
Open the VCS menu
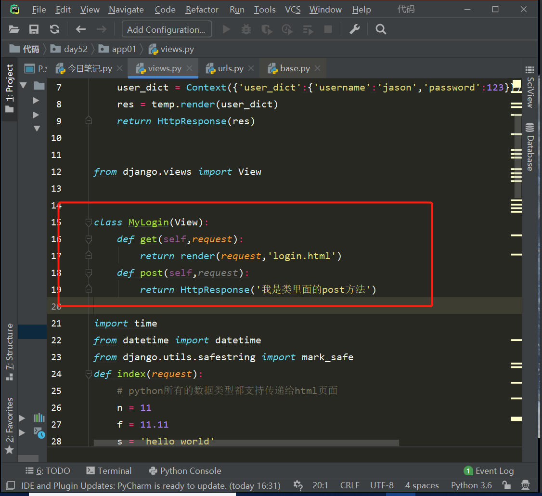[293, 10]
